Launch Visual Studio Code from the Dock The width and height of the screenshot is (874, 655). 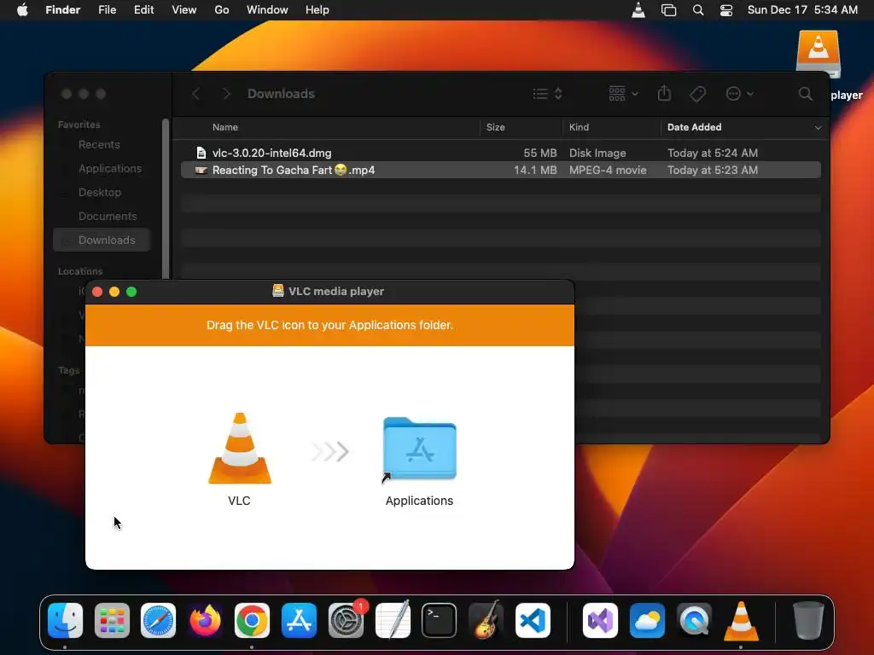(533, 620)
